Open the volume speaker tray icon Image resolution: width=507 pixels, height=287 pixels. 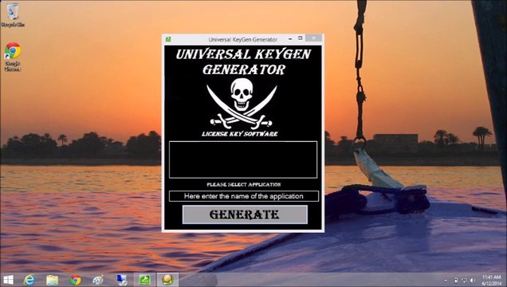[473, 280]
